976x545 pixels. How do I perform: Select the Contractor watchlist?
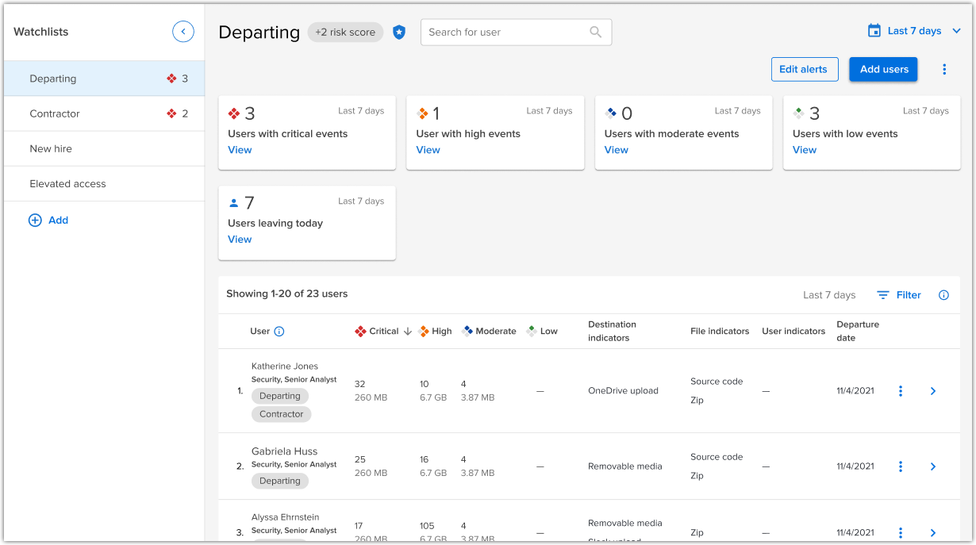55,113
